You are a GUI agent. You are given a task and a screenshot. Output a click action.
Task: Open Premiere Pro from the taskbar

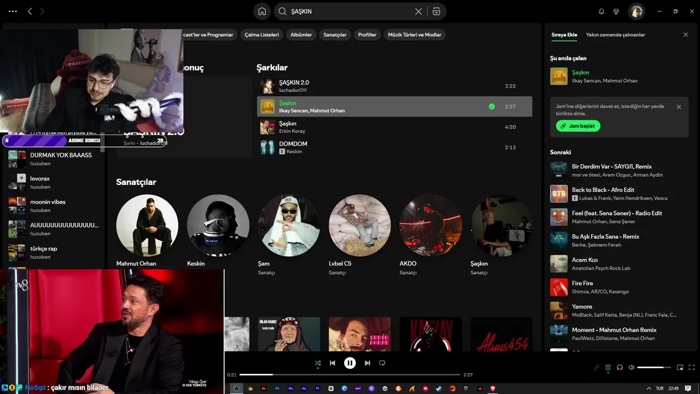coord(318,389)
